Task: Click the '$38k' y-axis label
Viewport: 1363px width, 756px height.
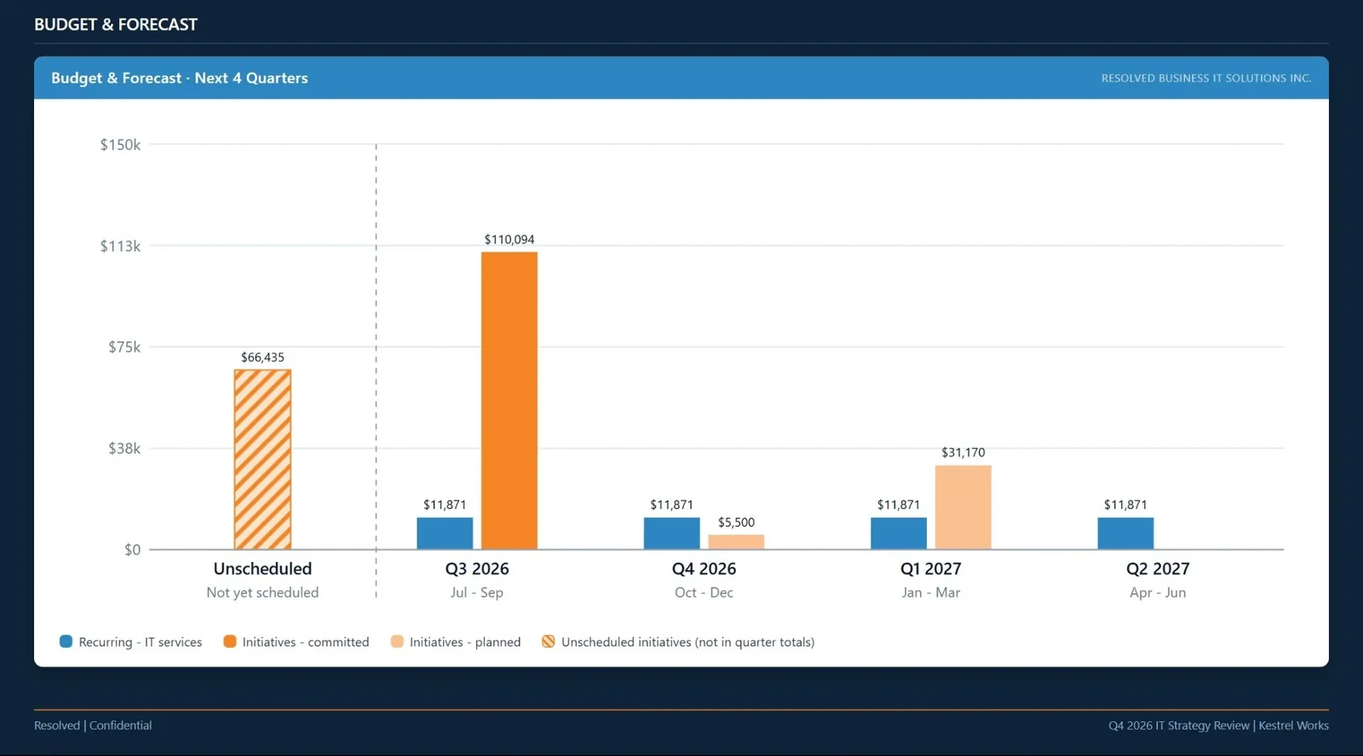Action: click(124, 449)
